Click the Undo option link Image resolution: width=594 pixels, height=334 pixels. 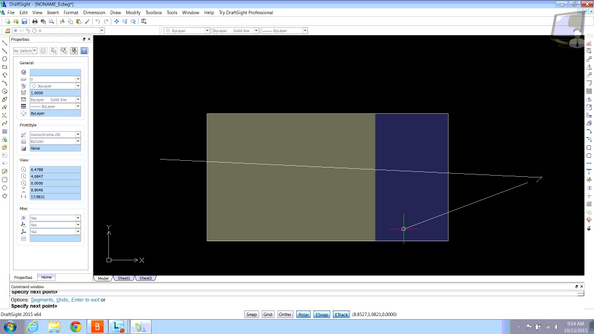pyautogui.click(x=62, y=299)
